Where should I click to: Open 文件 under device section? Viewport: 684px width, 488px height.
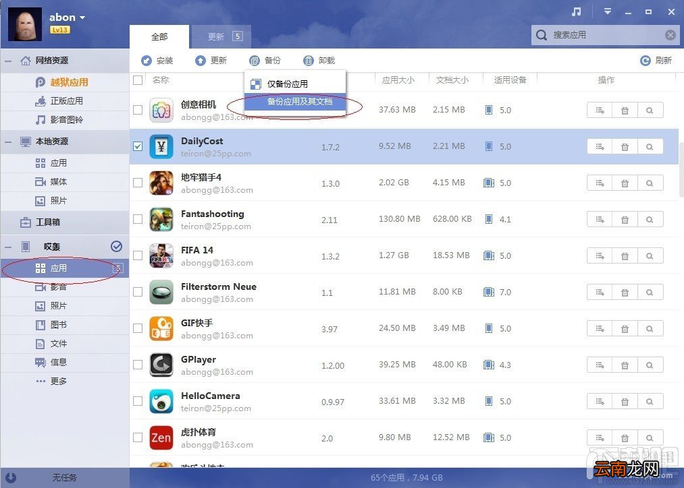[x=65, y=344]
